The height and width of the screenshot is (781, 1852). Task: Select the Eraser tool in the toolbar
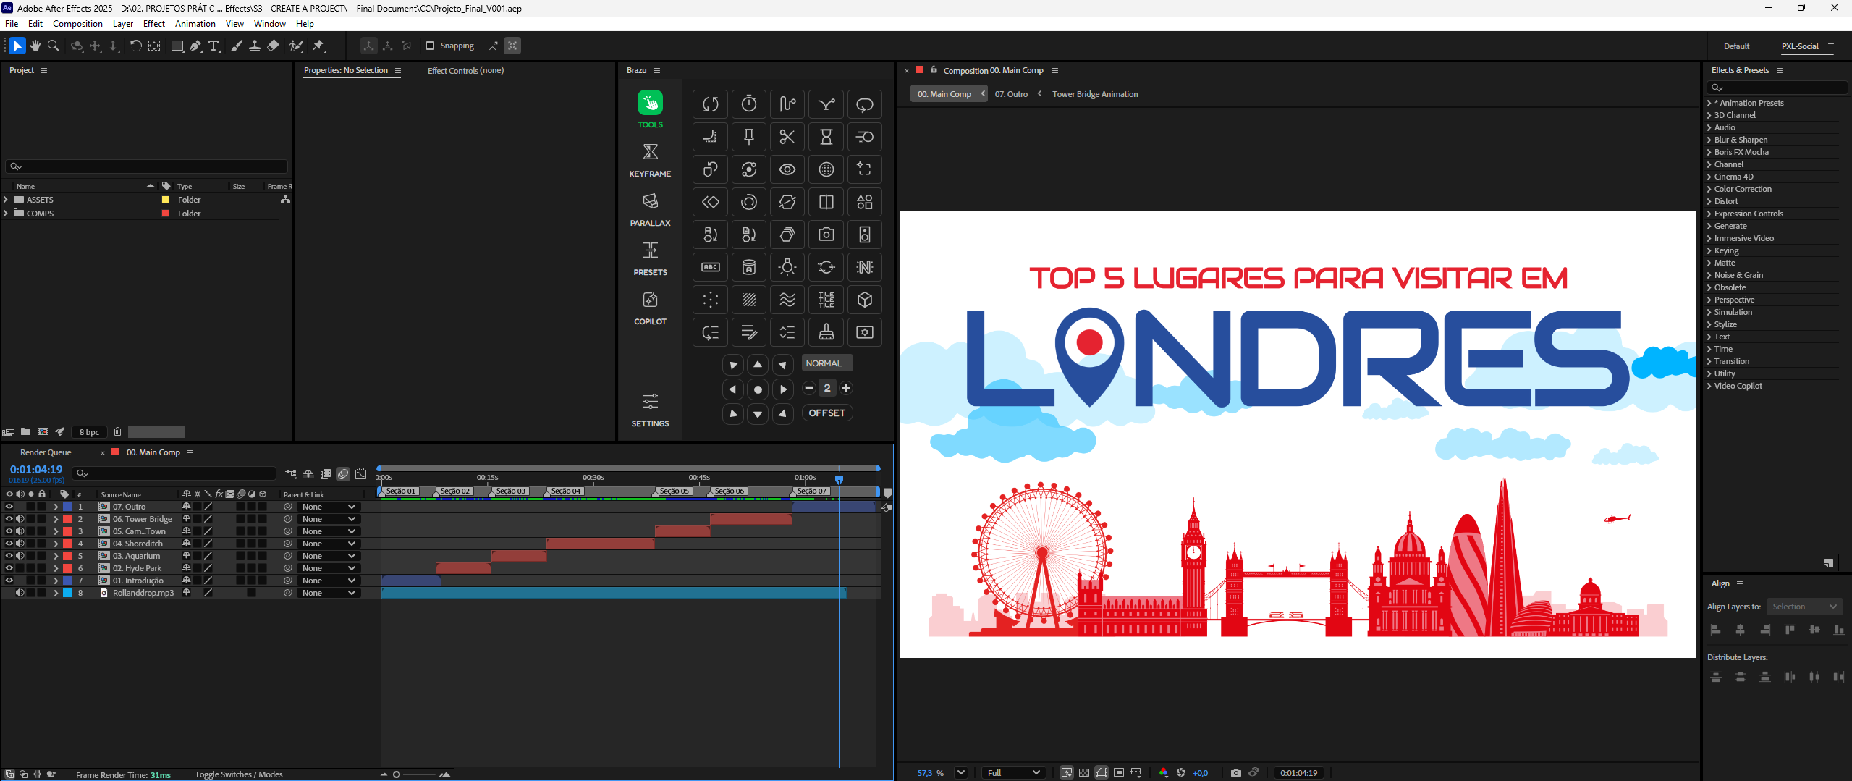tap(273, 46)
